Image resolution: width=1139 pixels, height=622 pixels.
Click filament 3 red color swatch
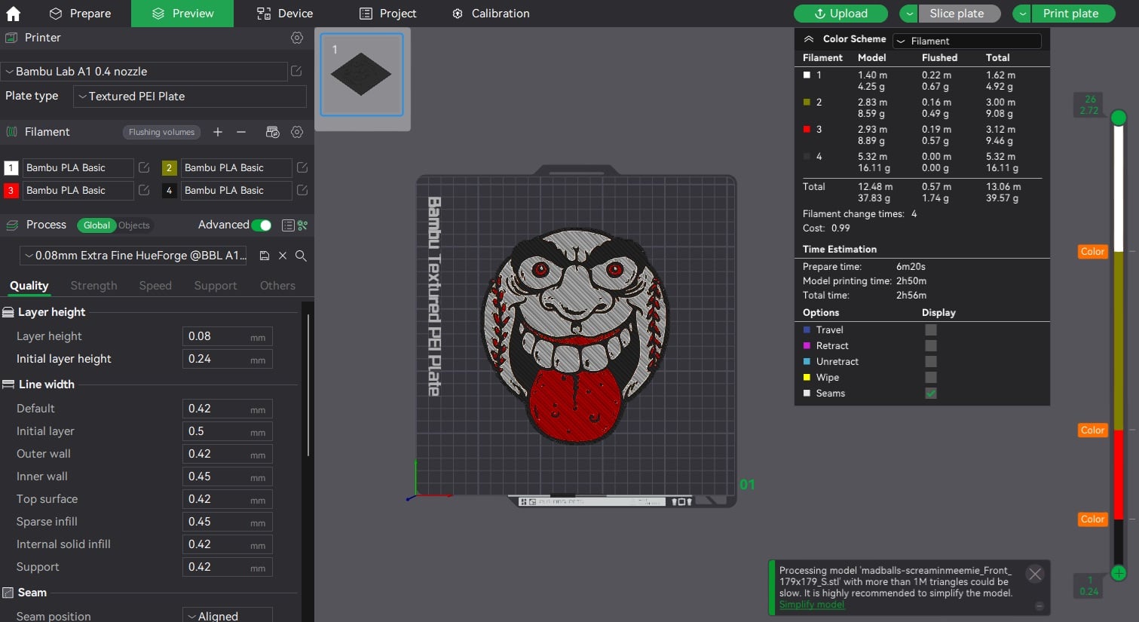pyautogui.click(x=11, y=190)
